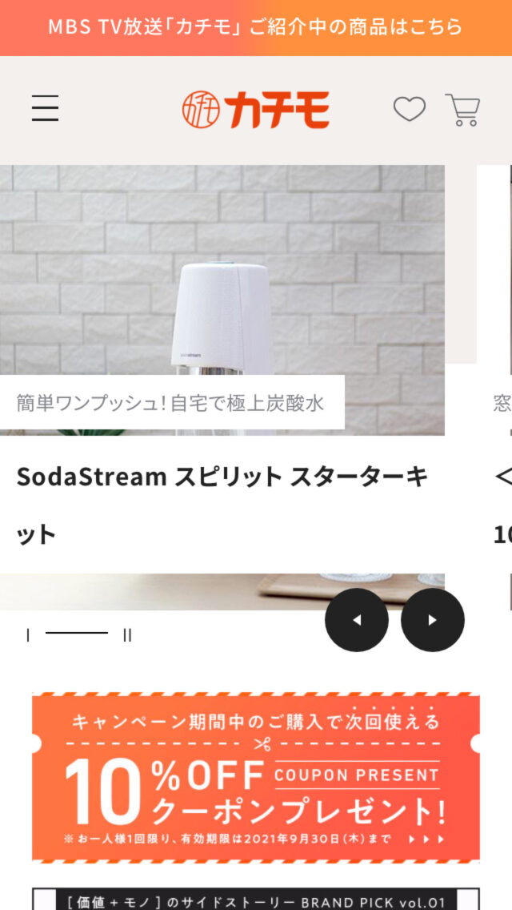Tap the triple arrow on coupon banner
The width and height of the screenshot is (512, 910).
[426, 840]
